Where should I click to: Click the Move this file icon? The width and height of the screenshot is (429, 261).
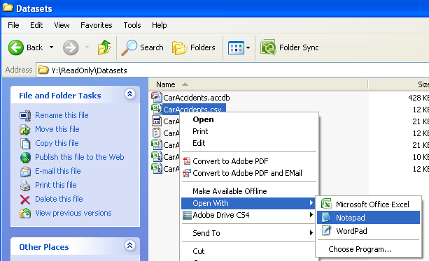(x=25, y=130)
